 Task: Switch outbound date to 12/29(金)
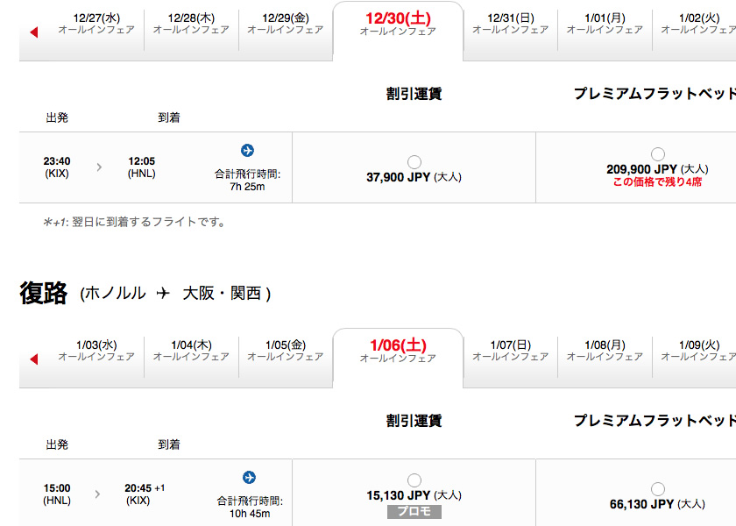[286, 24]
